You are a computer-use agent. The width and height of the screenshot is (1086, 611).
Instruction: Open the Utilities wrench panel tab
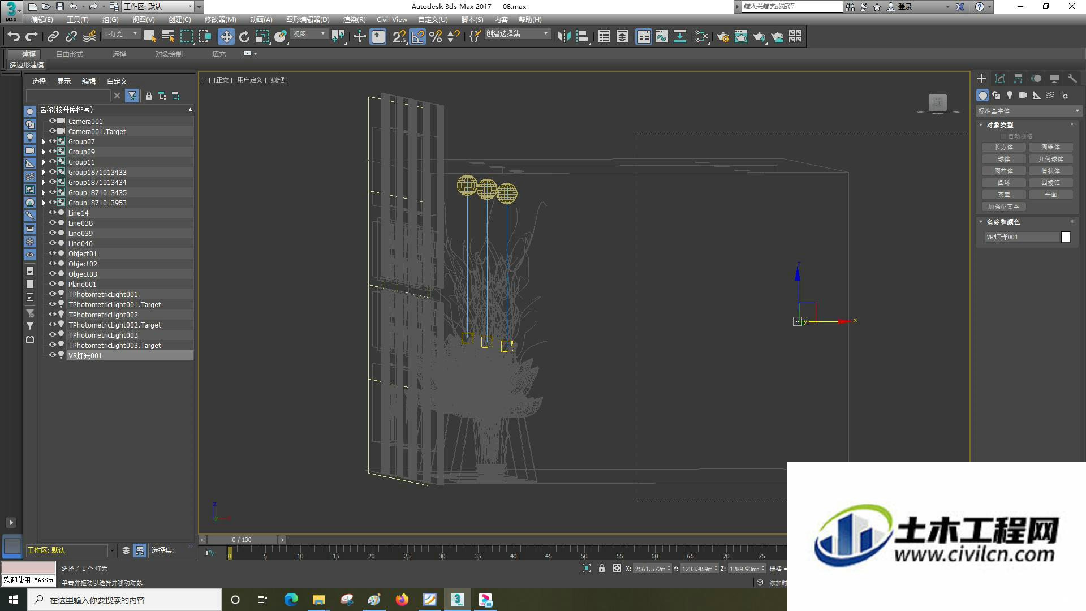point(1072,79)
